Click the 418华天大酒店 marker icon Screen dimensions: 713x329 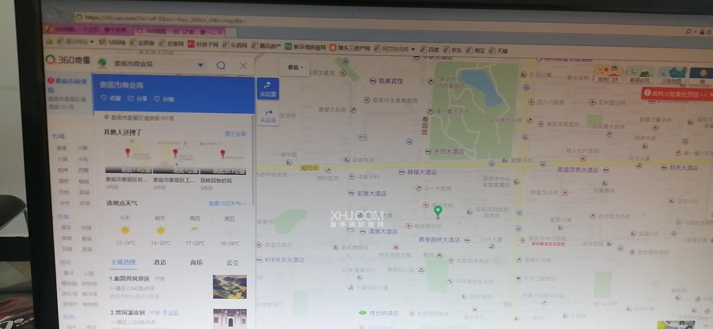pyautogui.click(x=259, y=260)
